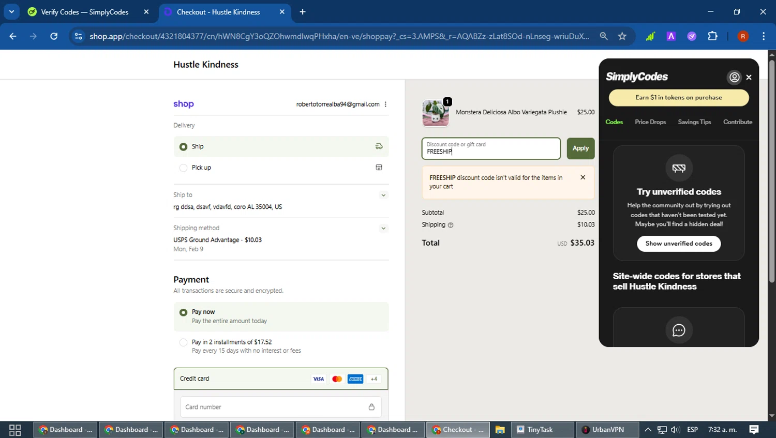Click the shop logo
776x438 pixels.
click(x=184, y=104)
